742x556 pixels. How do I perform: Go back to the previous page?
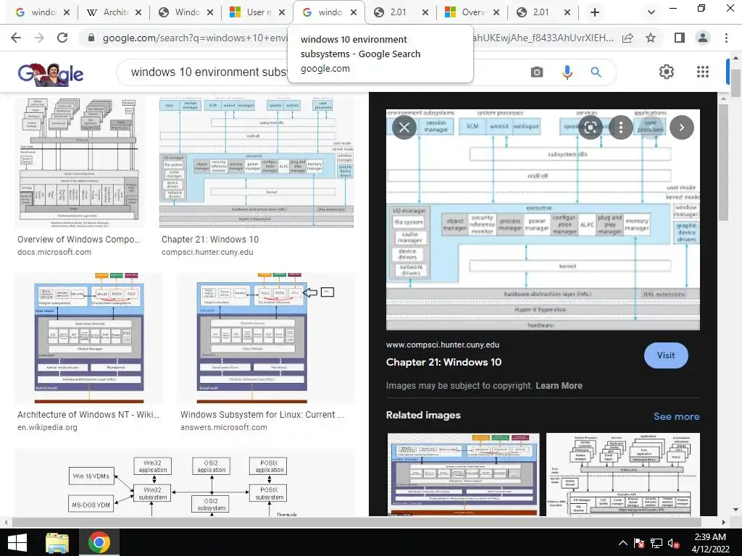tap(16, 38)
